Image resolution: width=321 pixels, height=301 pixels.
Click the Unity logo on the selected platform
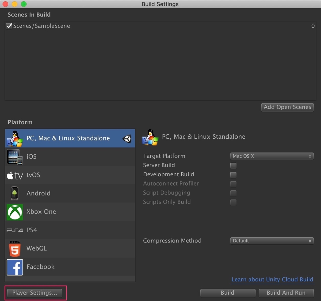coord(127,139)
